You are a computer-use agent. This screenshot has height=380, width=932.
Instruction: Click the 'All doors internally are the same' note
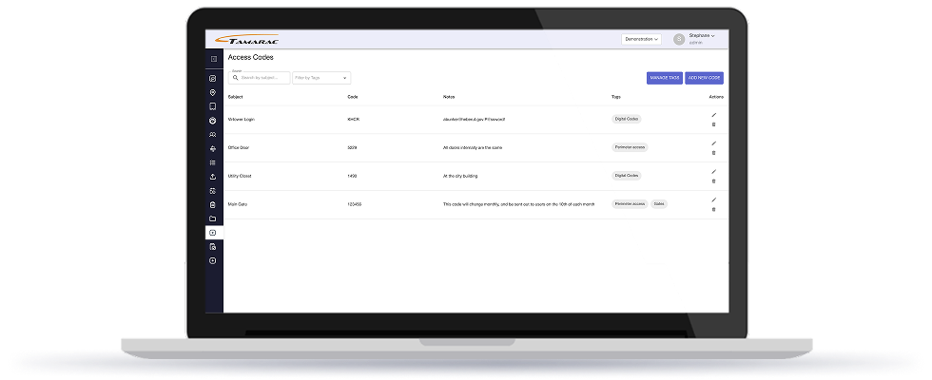click(x=473, y=147)
